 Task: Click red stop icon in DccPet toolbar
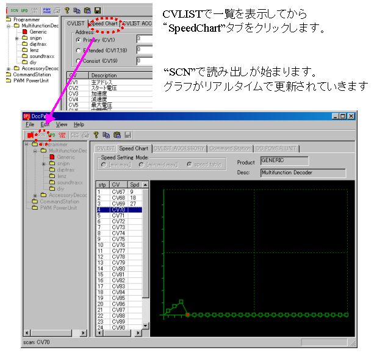pos(31,135)
